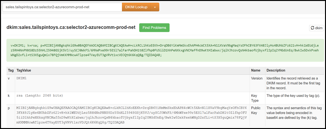Open the k tag link

pyautogui.click(x=9, y=96)
